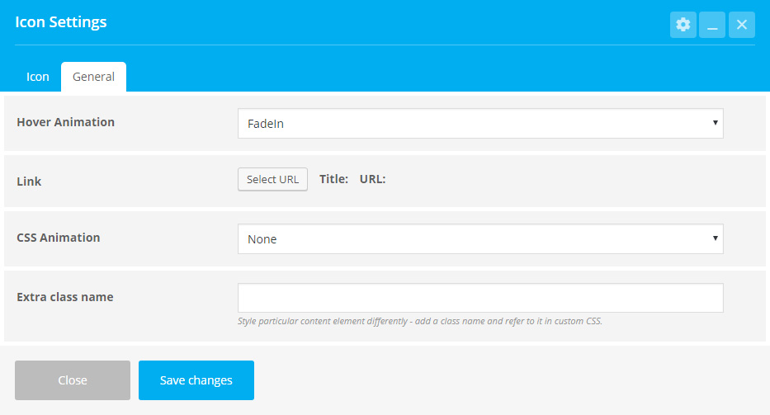Viewport: 770px width, 415px height.
Task: Click the Hover Animation label
Action: pyautogui.click(x=65, y=122)
